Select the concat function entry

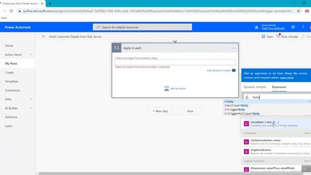pos(276,123)
